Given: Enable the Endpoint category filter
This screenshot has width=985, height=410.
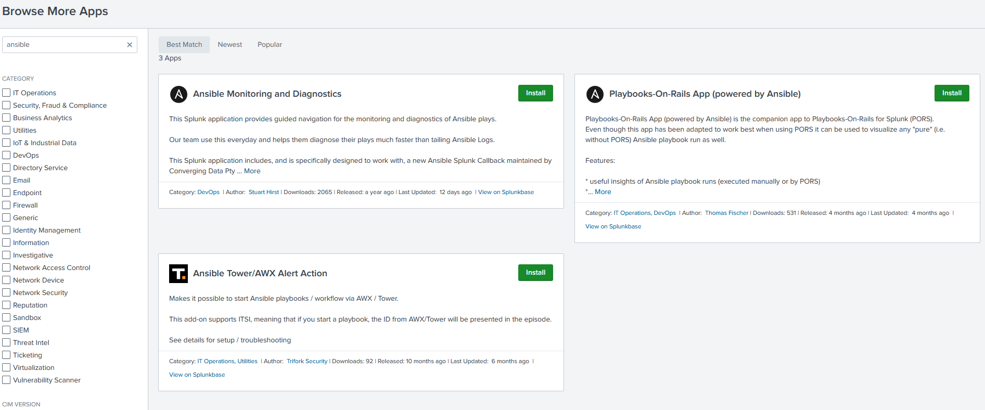Looking at the screenshot, I should [6, 193].
